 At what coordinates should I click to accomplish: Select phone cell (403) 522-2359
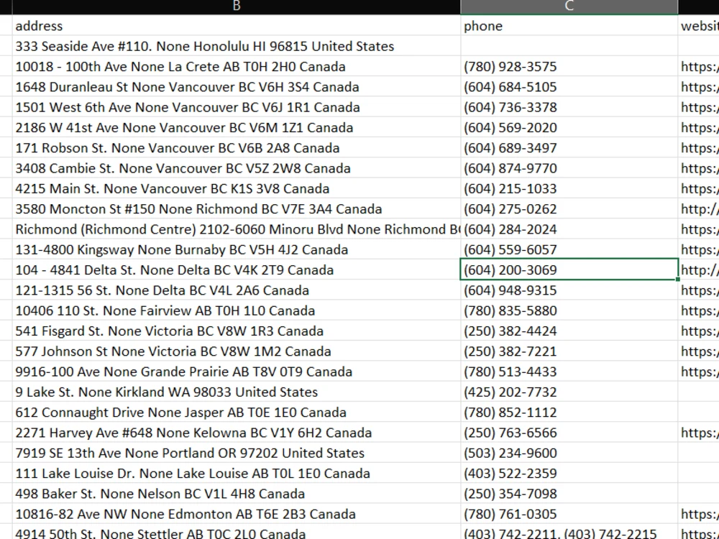pyautogui.click(x=569, y=473)
